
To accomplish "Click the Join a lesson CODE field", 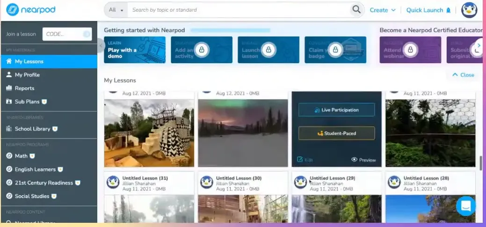I will click(x=67, y=34).
